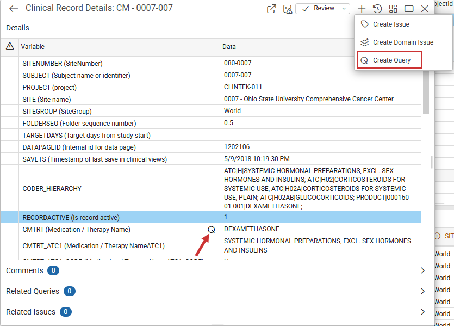
Task: Select the SAVETS timestamp row
Action: (x=211, y=159)
